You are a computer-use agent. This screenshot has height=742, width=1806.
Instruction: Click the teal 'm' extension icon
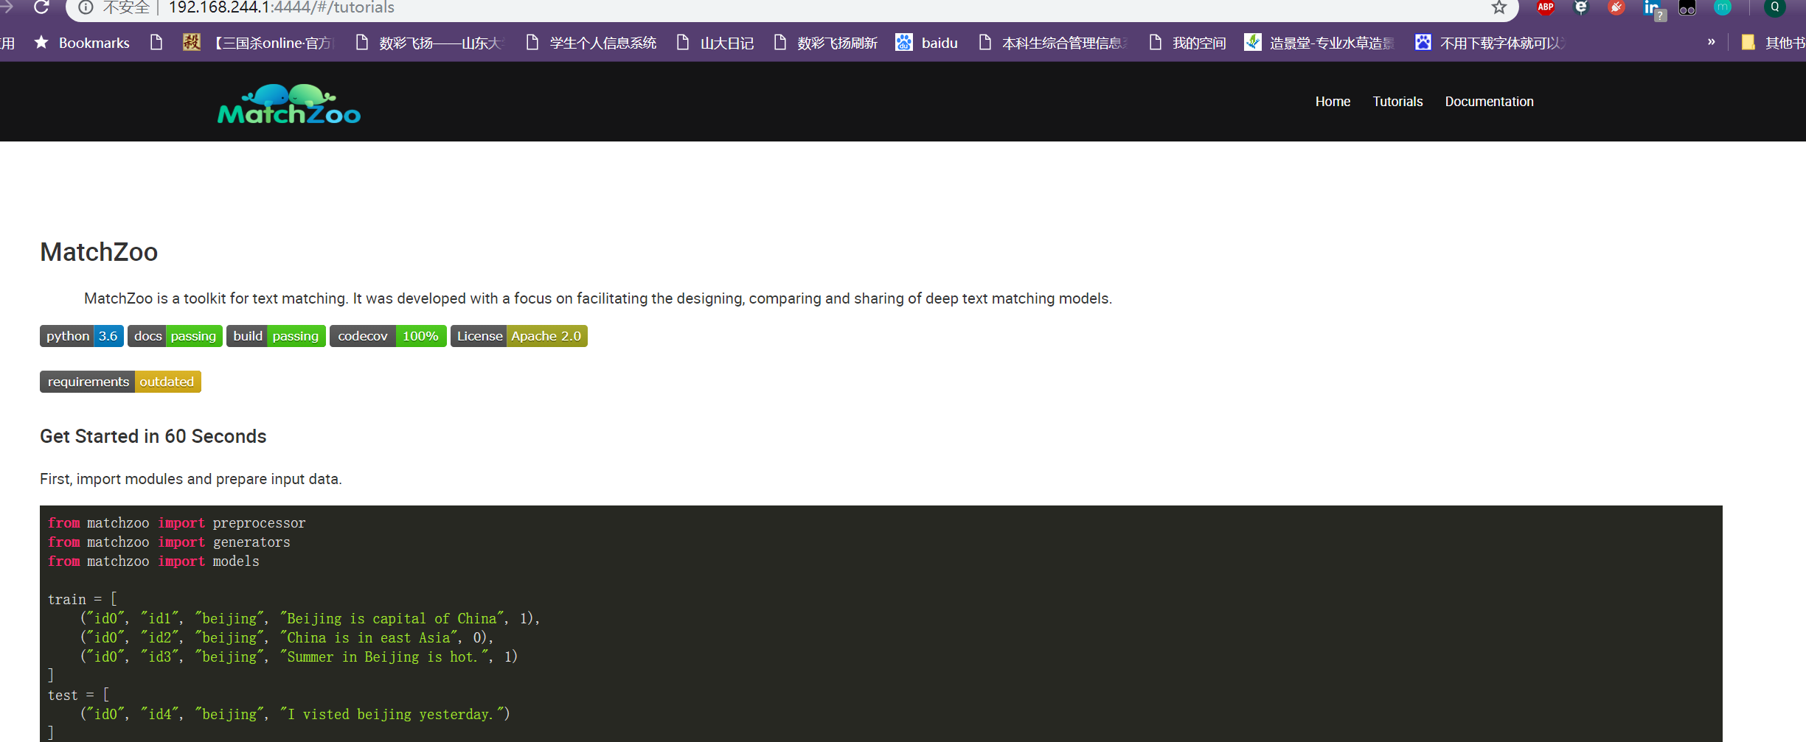point(1723,8)
